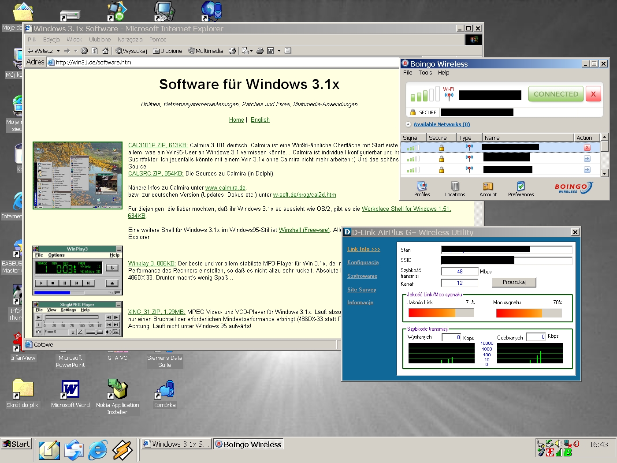Open Preferences in Boingo Wireless
The width and height of the screenshot is (617, 463).
tap(521, 189)
